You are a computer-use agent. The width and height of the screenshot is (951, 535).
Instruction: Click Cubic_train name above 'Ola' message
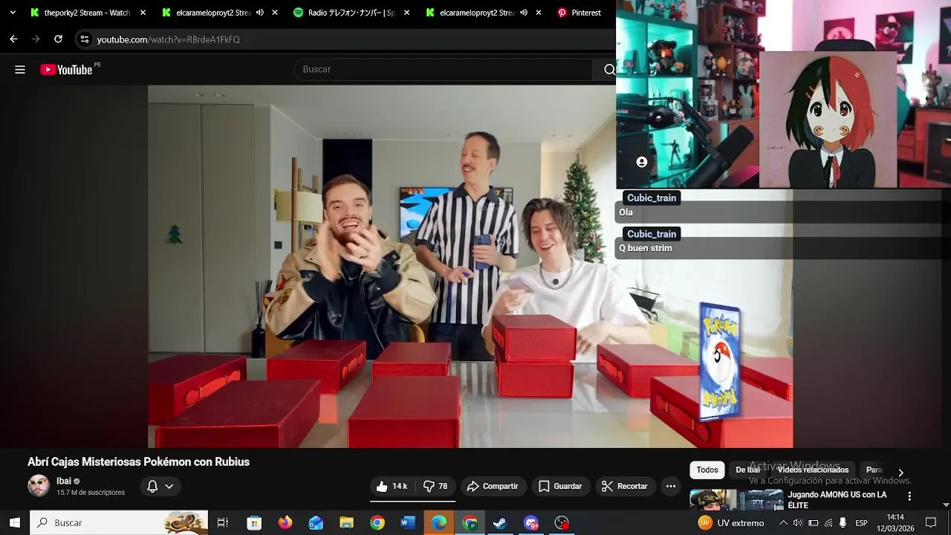click(x=652, y=198)
